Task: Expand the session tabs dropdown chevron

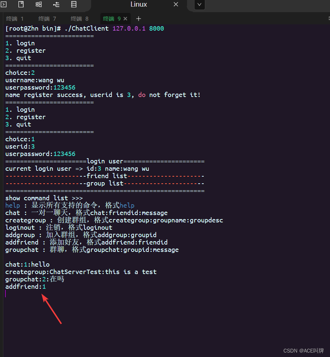Action: pos(199,4)
